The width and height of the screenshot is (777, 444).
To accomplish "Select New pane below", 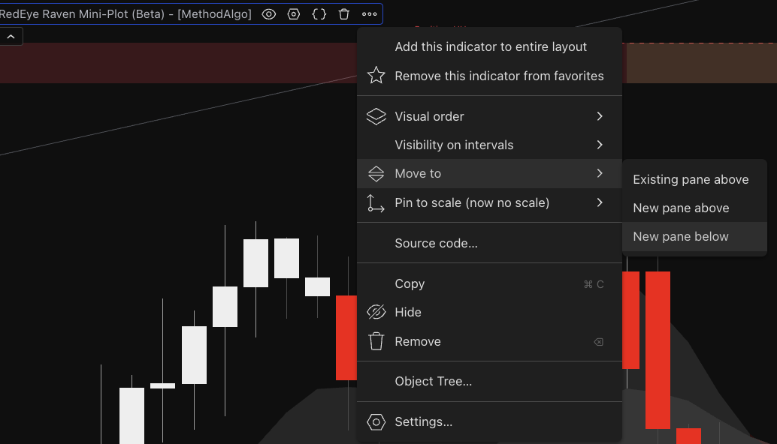I will pyautogui.click(x=681, y=236).
